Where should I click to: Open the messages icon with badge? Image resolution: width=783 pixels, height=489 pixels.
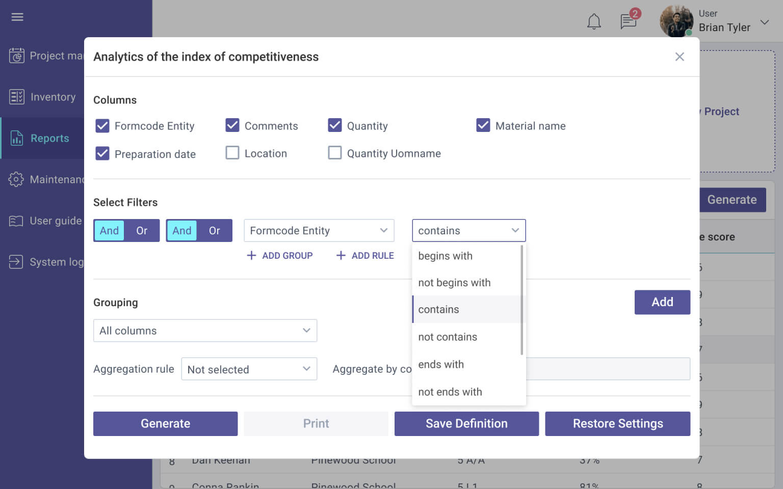(x=629, y=20)
